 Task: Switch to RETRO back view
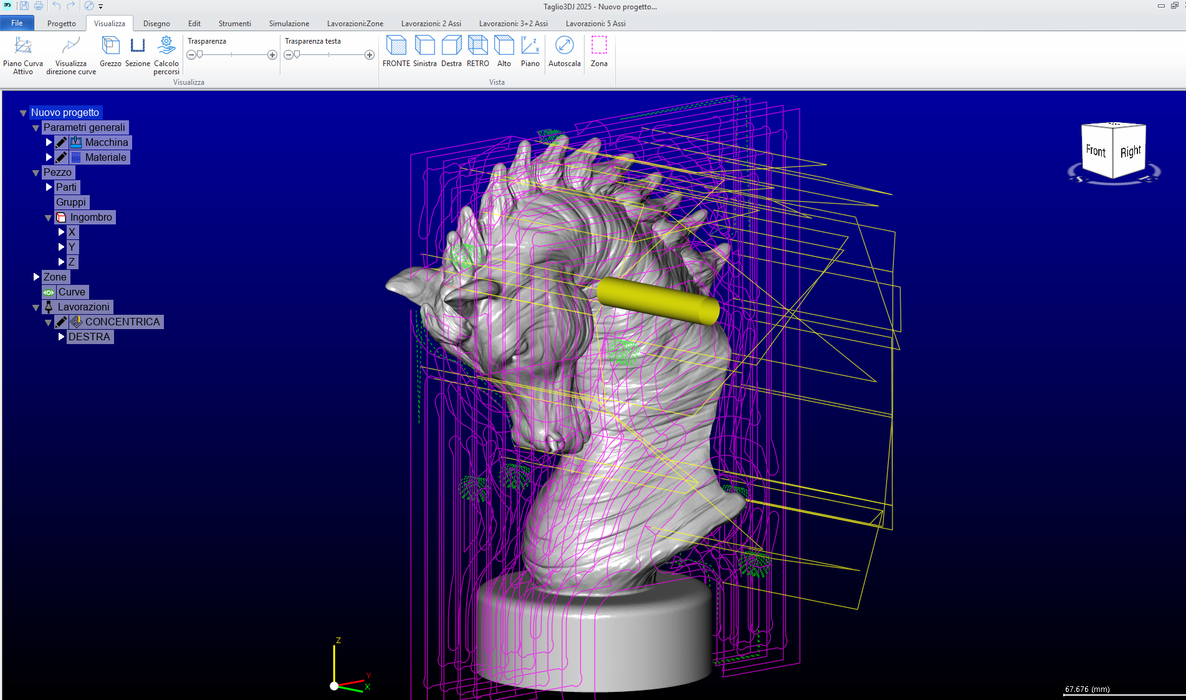(477, 46)
